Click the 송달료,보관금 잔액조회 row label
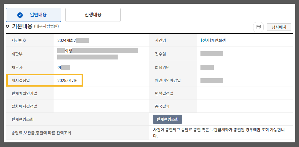 pyautogui.click(x=41, y=133)
